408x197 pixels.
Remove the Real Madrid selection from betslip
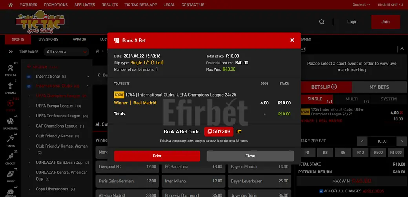(401, 113)
